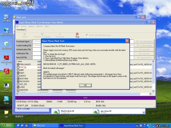Image resolution: width=171 pixels, height=128 pixels.
Task: Open the My Computer desktop icon
Action: (6, 18)
